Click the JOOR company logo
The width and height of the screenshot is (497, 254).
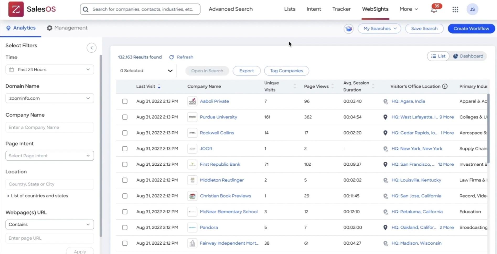click(x=192, y=148)
